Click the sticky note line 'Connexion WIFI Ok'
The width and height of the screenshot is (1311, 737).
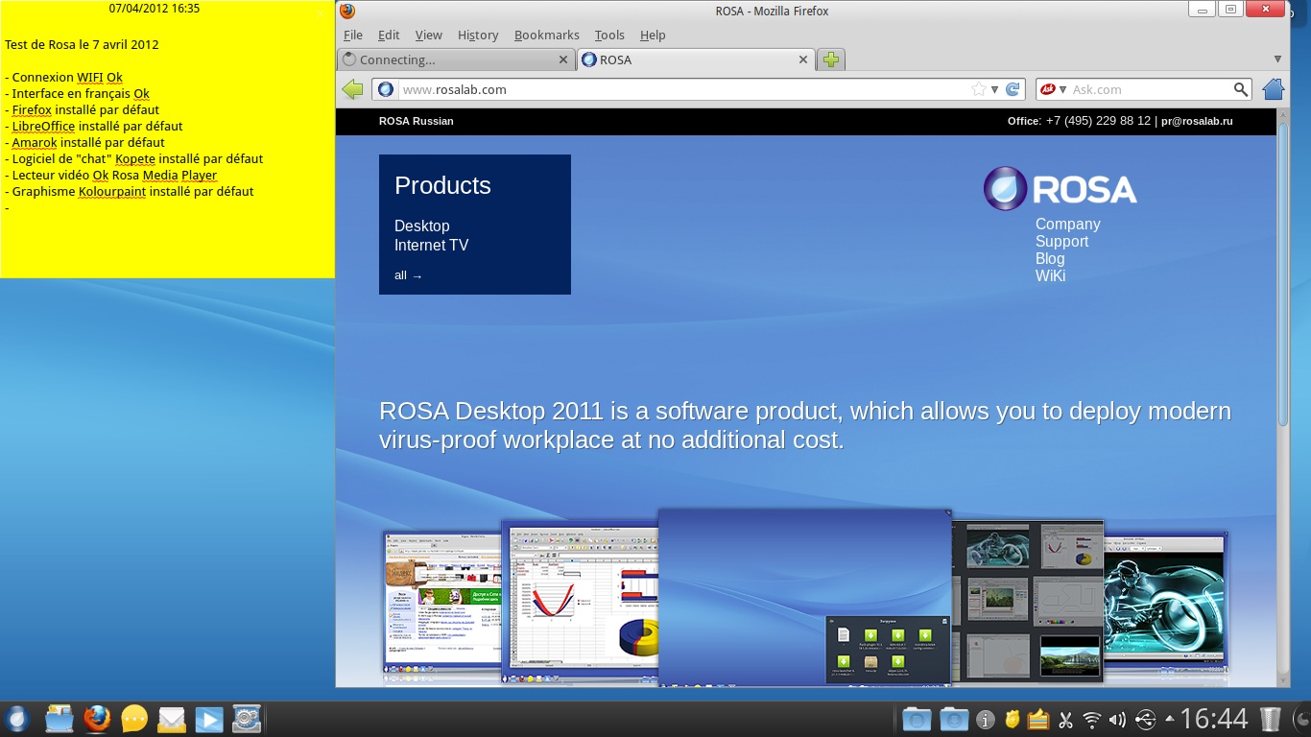(x=63, y=78)
